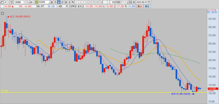The height and width of the screenshot is (104, 219).
Task: Open the 주 dropdown arrow
Action: (x=8, y=2)
